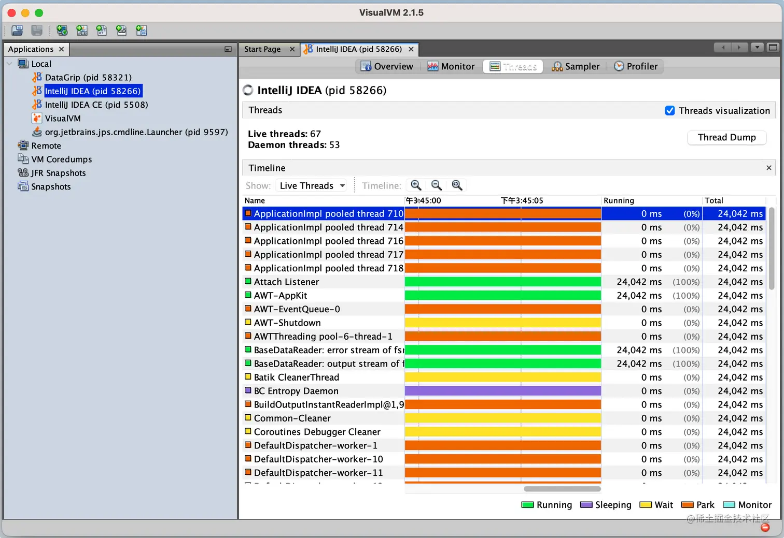
Task: Click the JFR Snapshots node icon
Action: tap(23, 172)
